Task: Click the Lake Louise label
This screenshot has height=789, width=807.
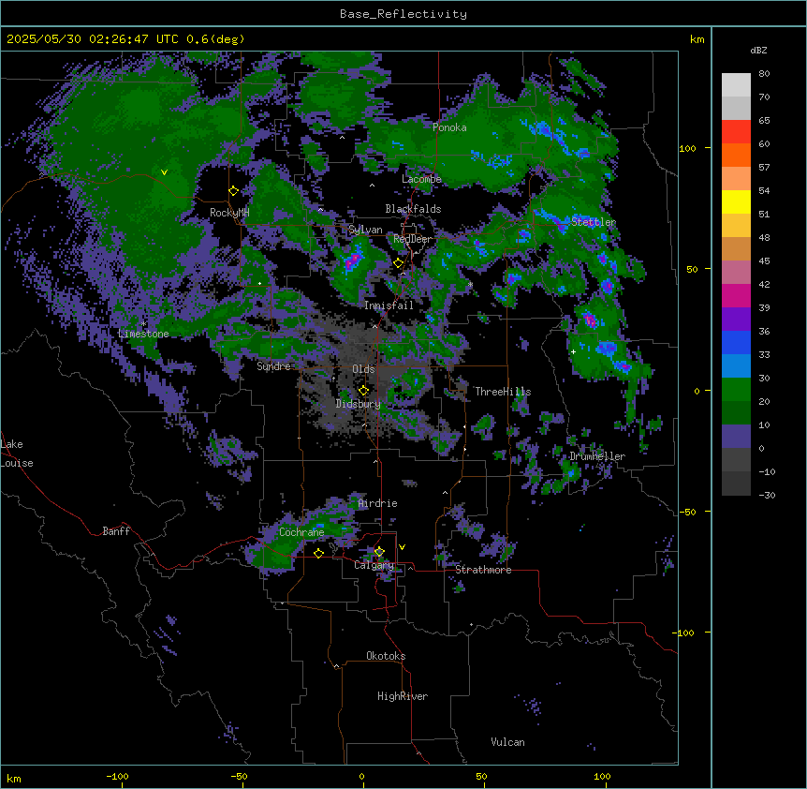Action: [x=17, y=454]
